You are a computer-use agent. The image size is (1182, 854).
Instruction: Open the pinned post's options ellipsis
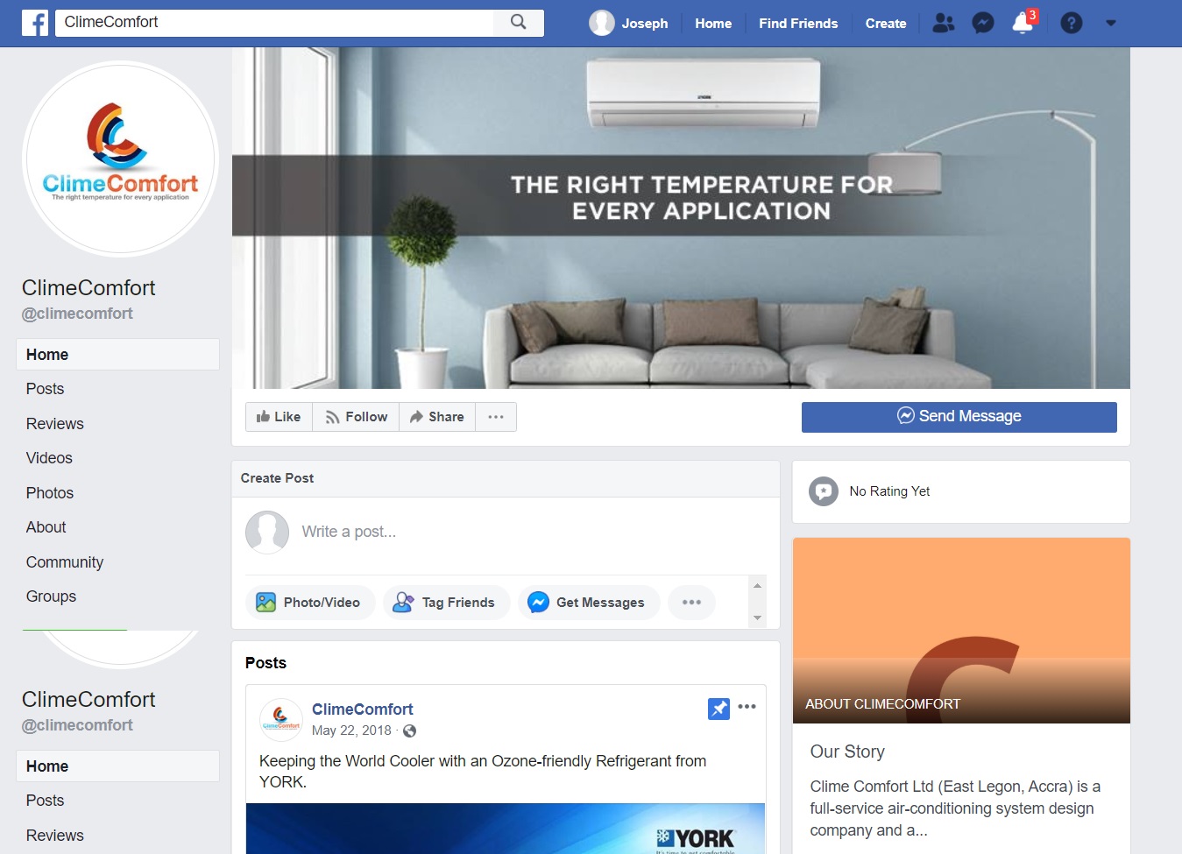pos(747,707)
